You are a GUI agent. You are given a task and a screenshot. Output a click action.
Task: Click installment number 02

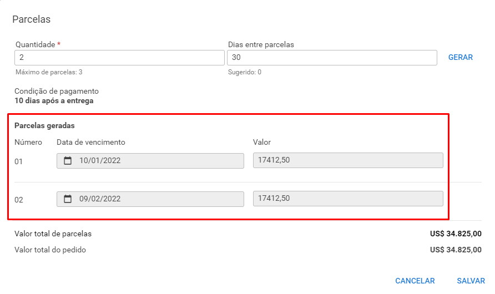pos(19,200)
